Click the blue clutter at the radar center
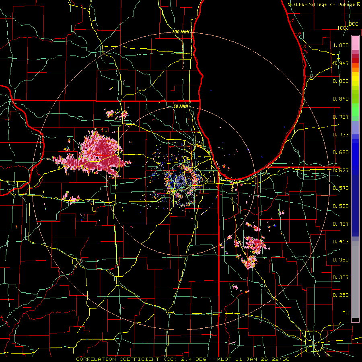This screenshot has width=362, height=362. pos(180,181)
